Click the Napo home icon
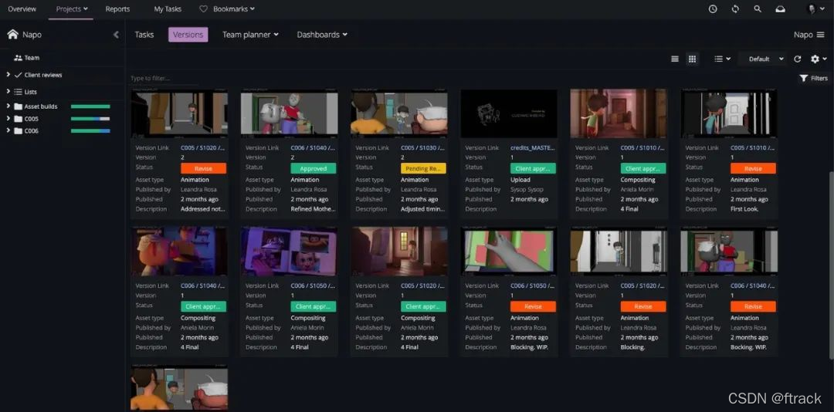This screenshot has height=412, width=834. coord(13,35)
